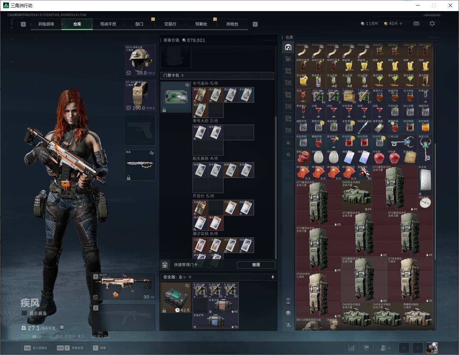459x355 pixels.
Task: Select the knife melee slot
Action: pos(140,165)
